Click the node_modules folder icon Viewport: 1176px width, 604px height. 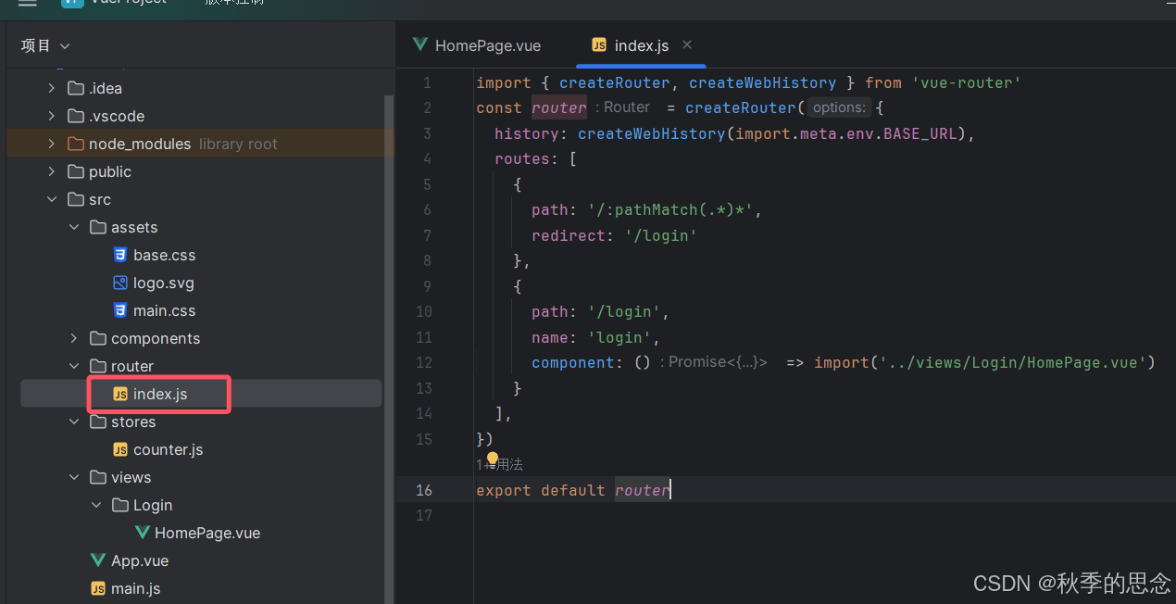(x=76, y=144)
